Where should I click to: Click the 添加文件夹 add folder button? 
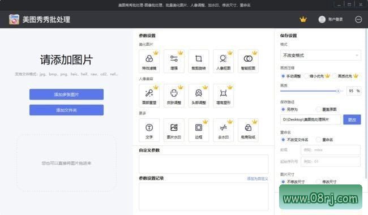(66, 110)
